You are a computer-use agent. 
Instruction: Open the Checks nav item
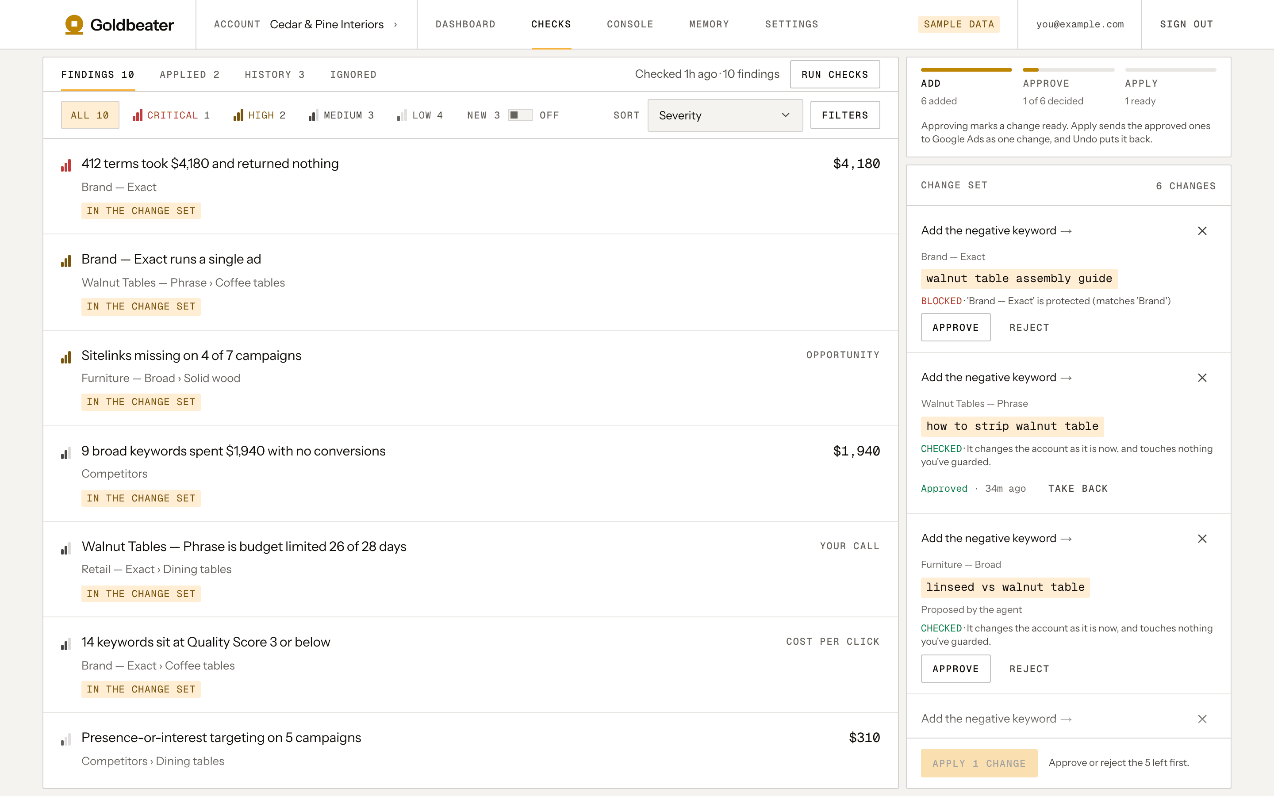[x=551, y=24]
